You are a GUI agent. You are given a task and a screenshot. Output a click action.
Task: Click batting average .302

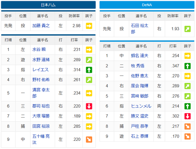point(175,116)
